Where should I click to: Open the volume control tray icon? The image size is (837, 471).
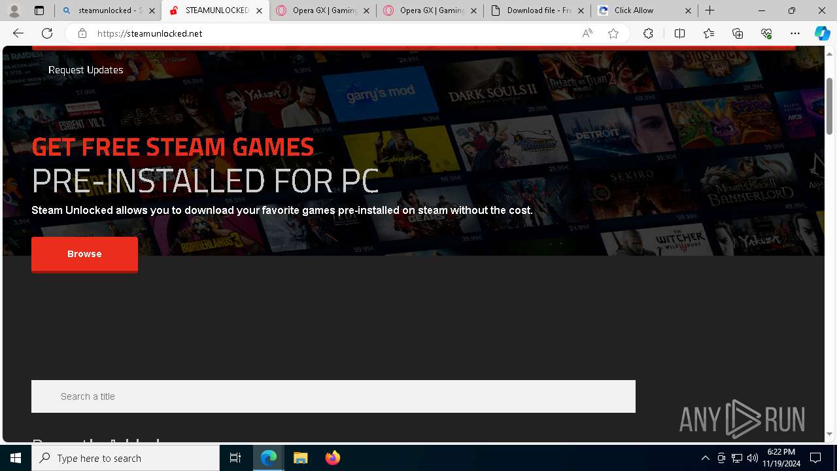[753, 458]
